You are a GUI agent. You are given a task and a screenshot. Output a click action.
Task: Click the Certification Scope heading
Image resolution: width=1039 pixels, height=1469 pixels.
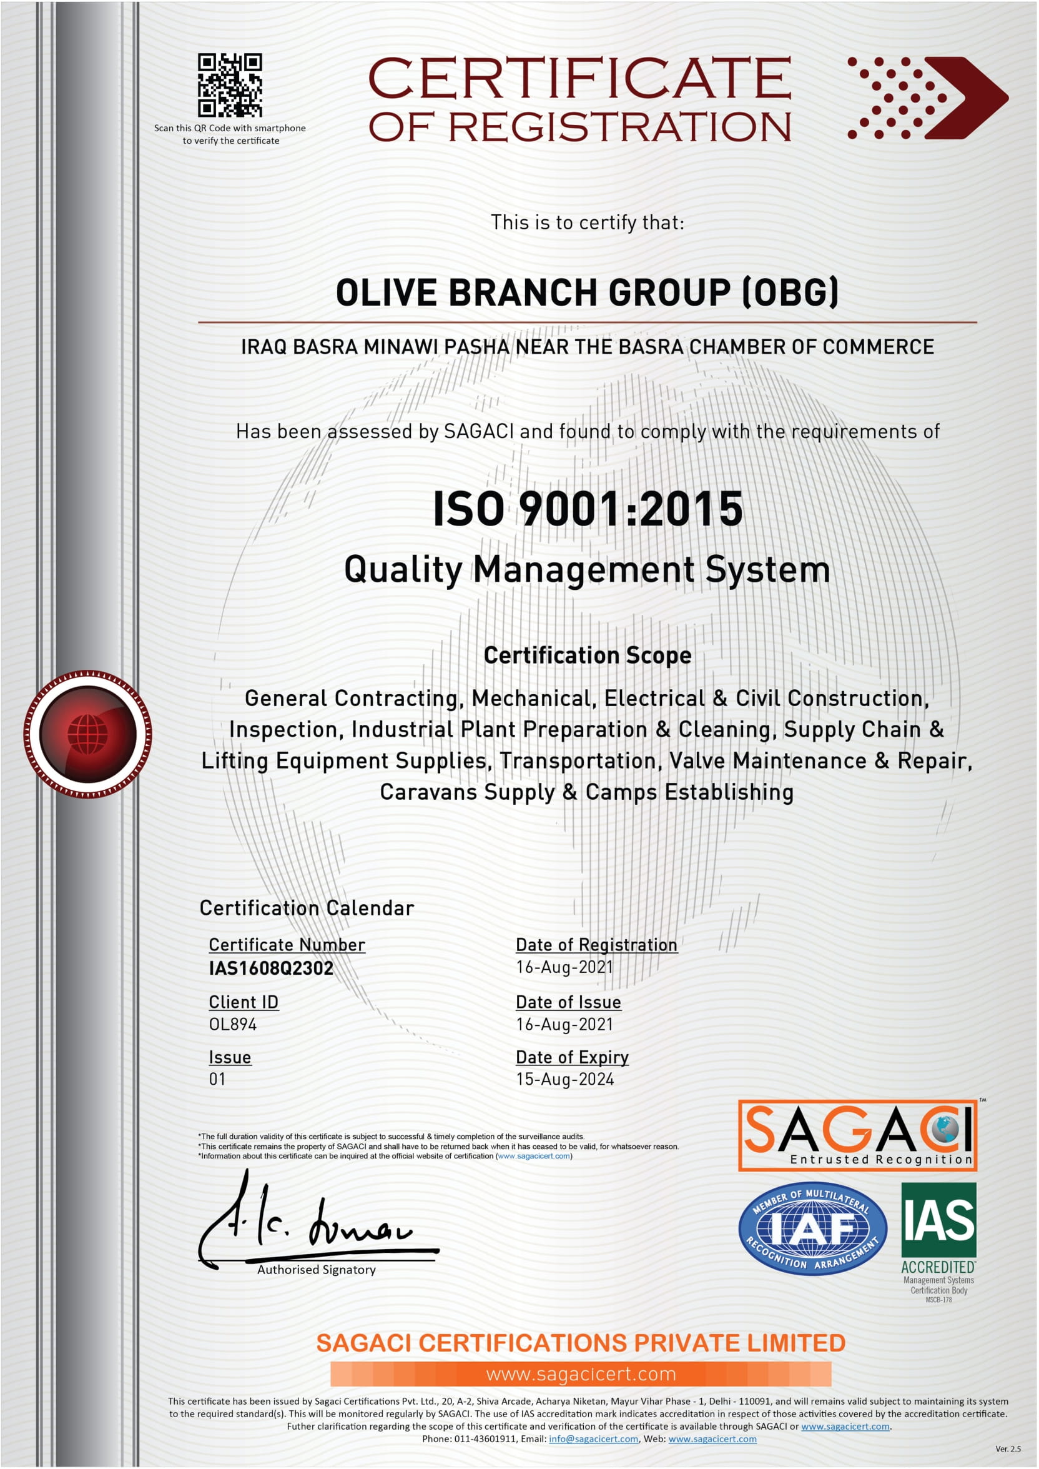(x=588, y=655)
